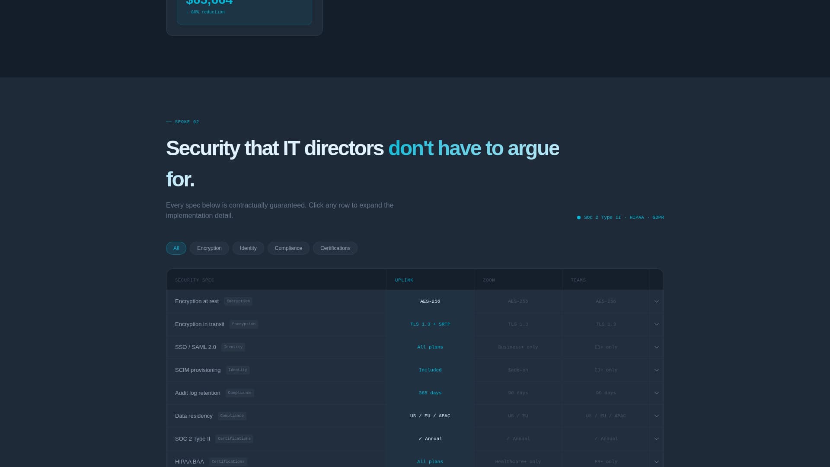Expand the SSO / SAML 2.0 row chevron
This screenshot has height=467, width=830.
pos(656,347)
